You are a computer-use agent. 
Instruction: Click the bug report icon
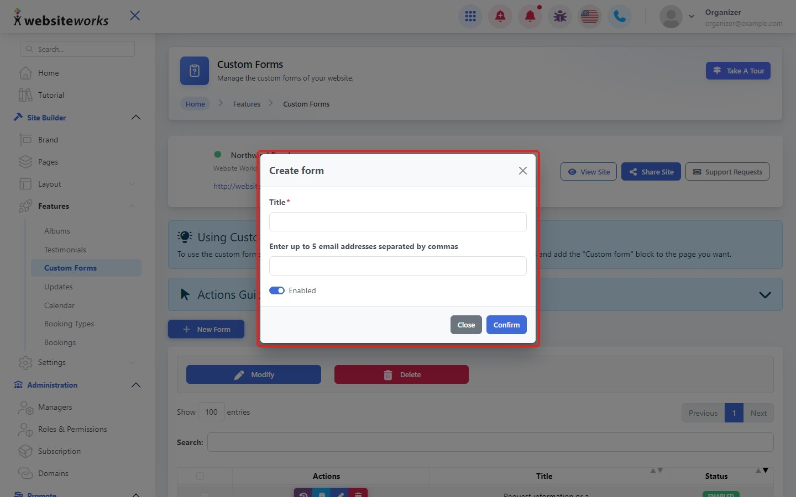tap(560, 17)
